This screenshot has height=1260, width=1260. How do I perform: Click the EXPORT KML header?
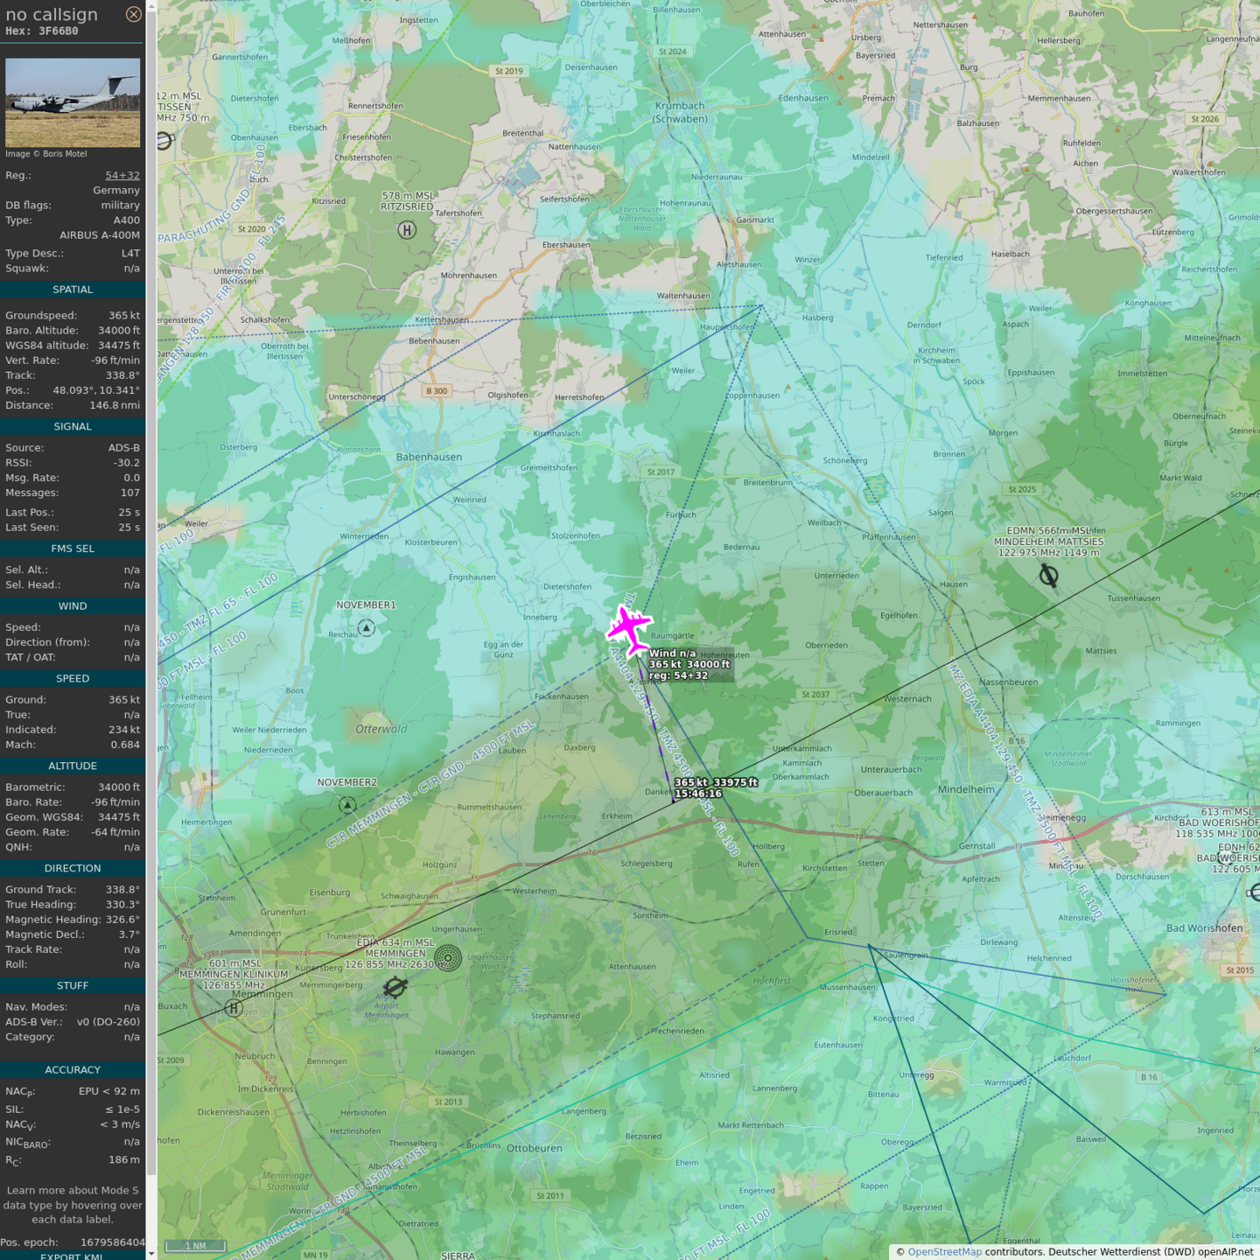tap(73, 1256)
